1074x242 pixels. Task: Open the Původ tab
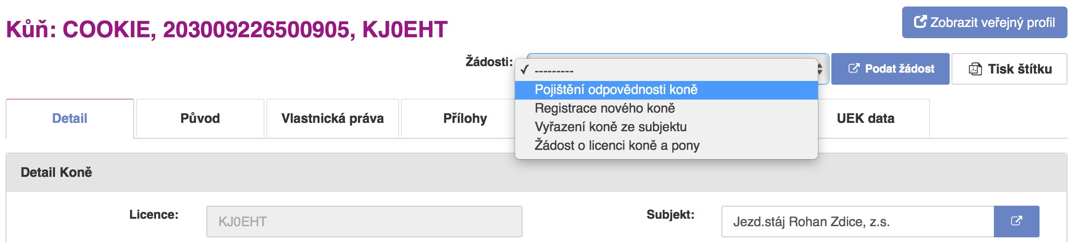[200, 119]
